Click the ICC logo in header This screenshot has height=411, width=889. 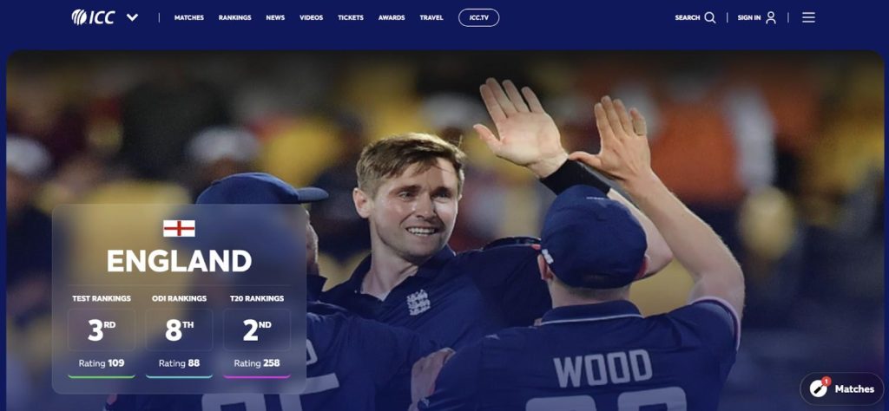click(93, 17)
